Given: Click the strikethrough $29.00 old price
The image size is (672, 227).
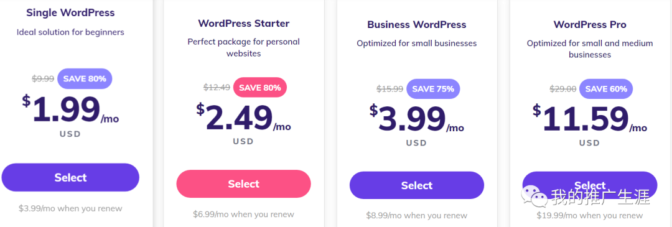Looking at the screenshot, I should click(x=562, y=89).
